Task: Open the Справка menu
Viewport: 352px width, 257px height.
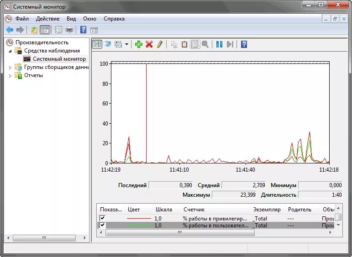Action: click(x=114, y=19)
